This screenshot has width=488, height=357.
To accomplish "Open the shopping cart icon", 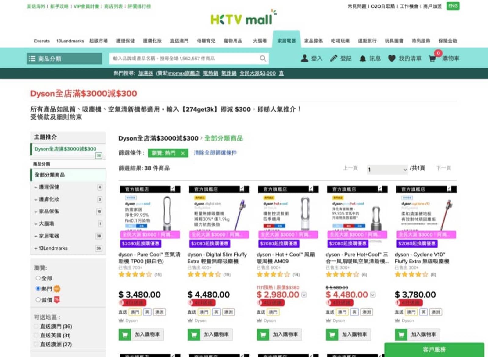I will [432, 59].
